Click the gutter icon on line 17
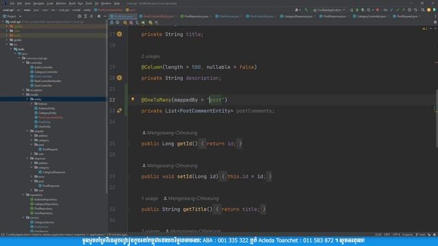438x246 pixels. coord(119,34)
